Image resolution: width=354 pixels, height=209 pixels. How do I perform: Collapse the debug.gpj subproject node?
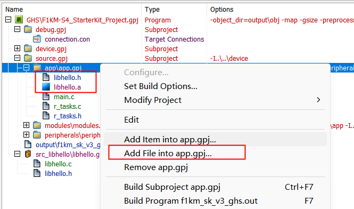(x=17, y=29)
